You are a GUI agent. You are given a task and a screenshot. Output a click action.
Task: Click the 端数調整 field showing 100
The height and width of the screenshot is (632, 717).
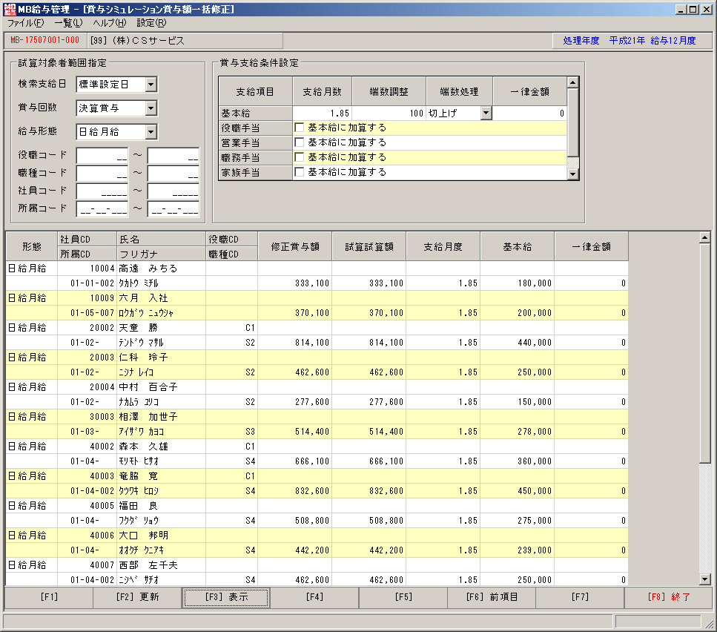point(389,113)
